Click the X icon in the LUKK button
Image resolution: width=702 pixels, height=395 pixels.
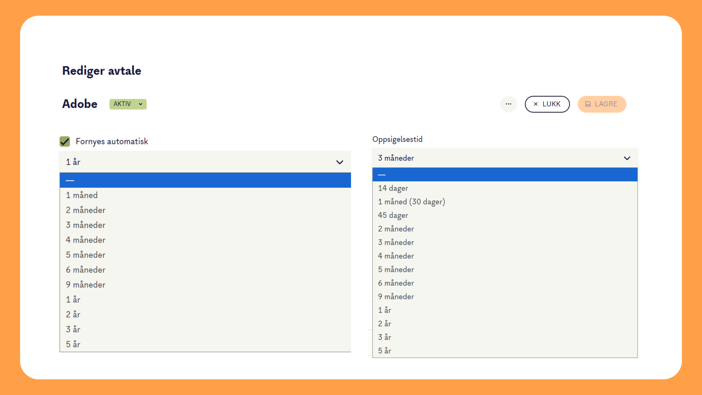(536, 104)
